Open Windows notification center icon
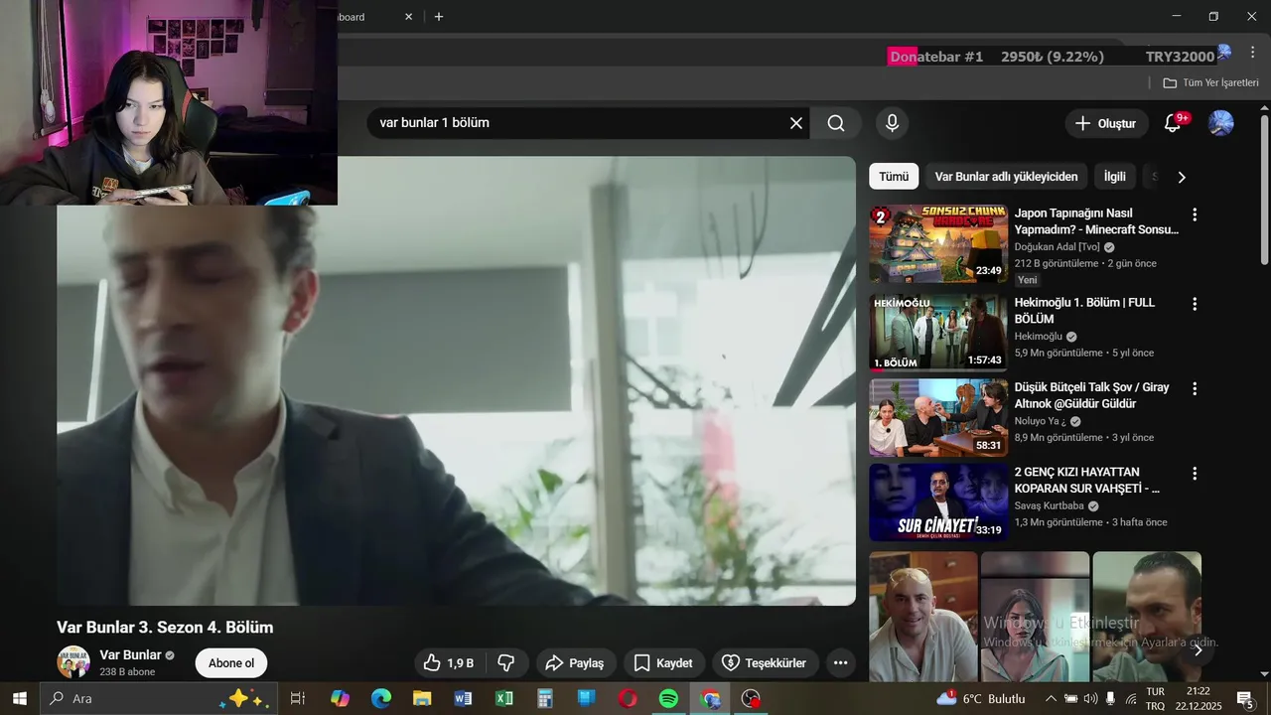This screenshot has width=1271, height=715. point(1245,698)
